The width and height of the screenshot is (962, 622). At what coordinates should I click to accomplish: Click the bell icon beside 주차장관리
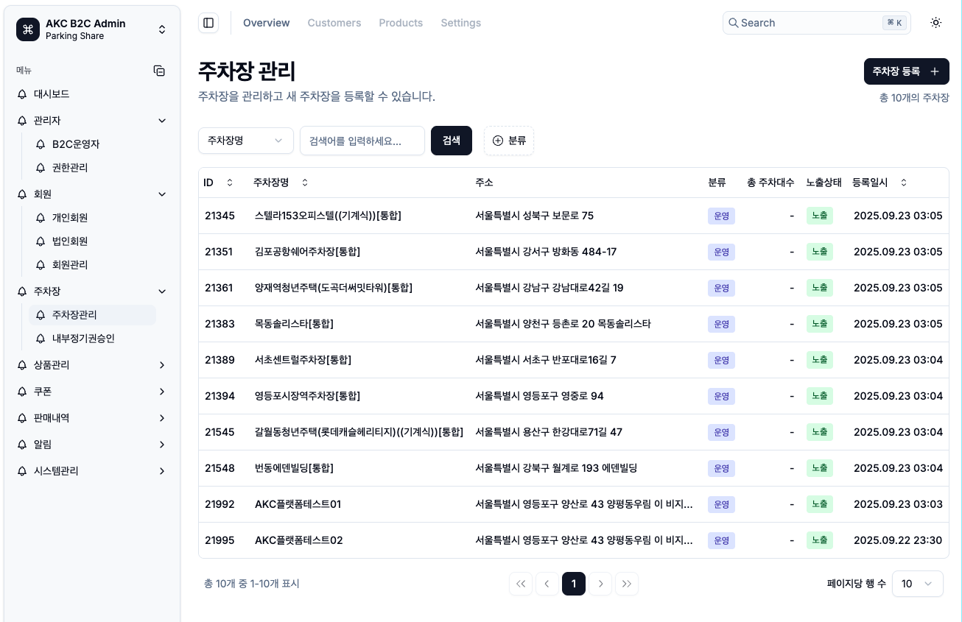click(x=41, y=315)
